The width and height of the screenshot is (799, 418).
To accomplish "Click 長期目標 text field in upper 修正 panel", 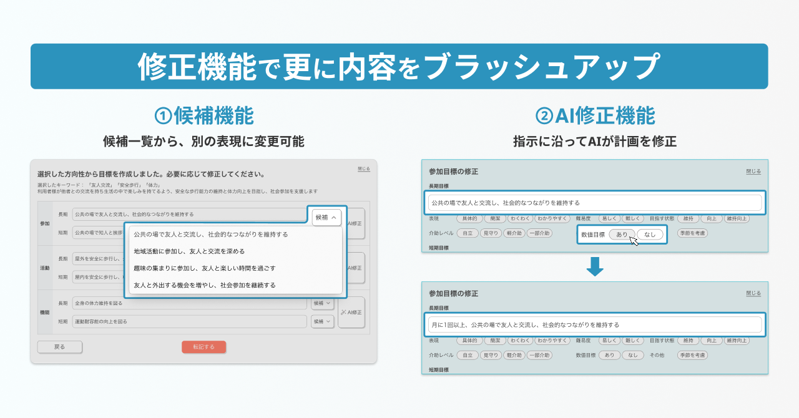I will point(595,203).
